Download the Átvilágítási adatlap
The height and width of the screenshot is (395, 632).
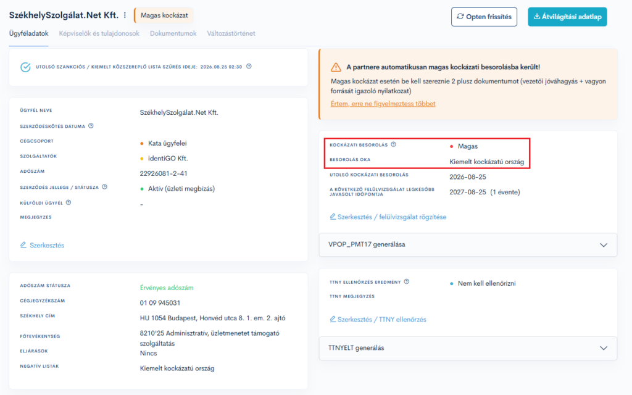coord(568,17)
